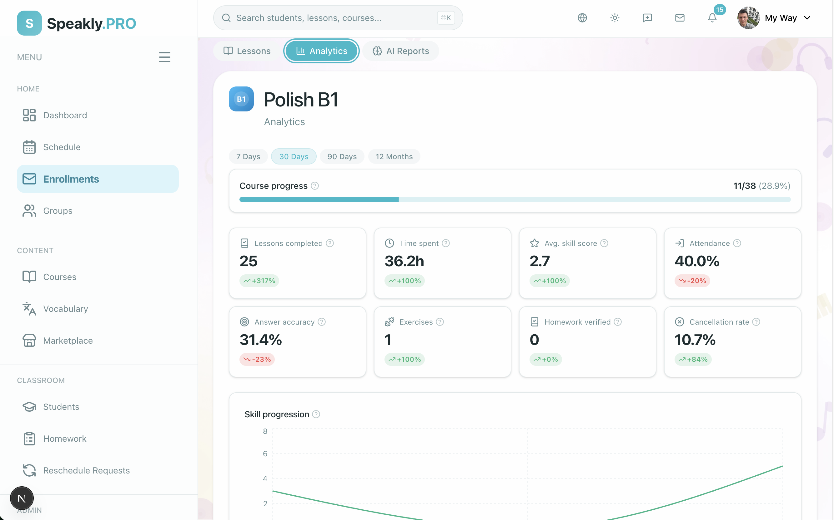Expand the My Way account dropdown

tap(807, 18)
